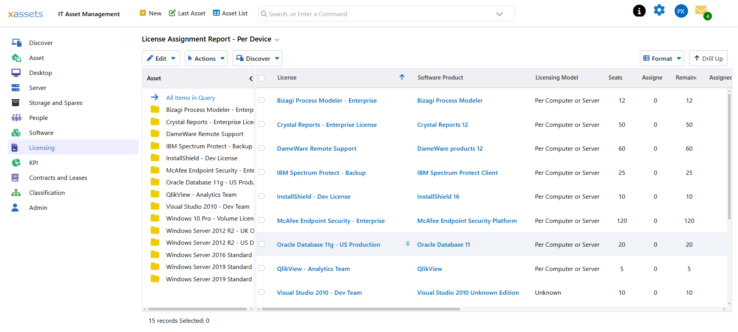The width and height of the screenshot is (738, 332).
Task: Check the Bizagi Process Modeler - Enterprise row checkbox
Action: [262, 100]
